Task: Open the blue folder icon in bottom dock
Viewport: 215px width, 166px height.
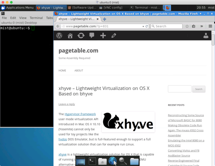Action: click(134, 161)
